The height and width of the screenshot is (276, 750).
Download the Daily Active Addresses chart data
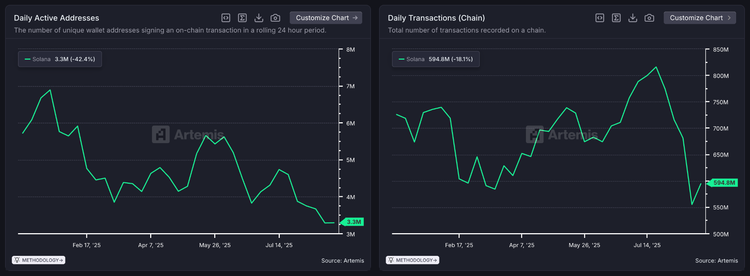pyautogui.click(x=259, y=18)
